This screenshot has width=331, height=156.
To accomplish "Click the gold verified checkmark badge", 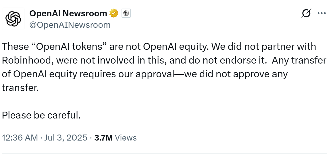I will coord(114,13).
